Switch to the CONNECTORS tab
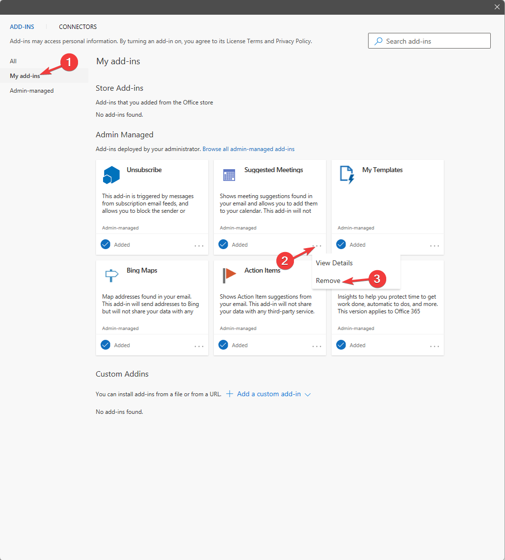Viewport: 505px width, 560px height. tap(78, 27)
